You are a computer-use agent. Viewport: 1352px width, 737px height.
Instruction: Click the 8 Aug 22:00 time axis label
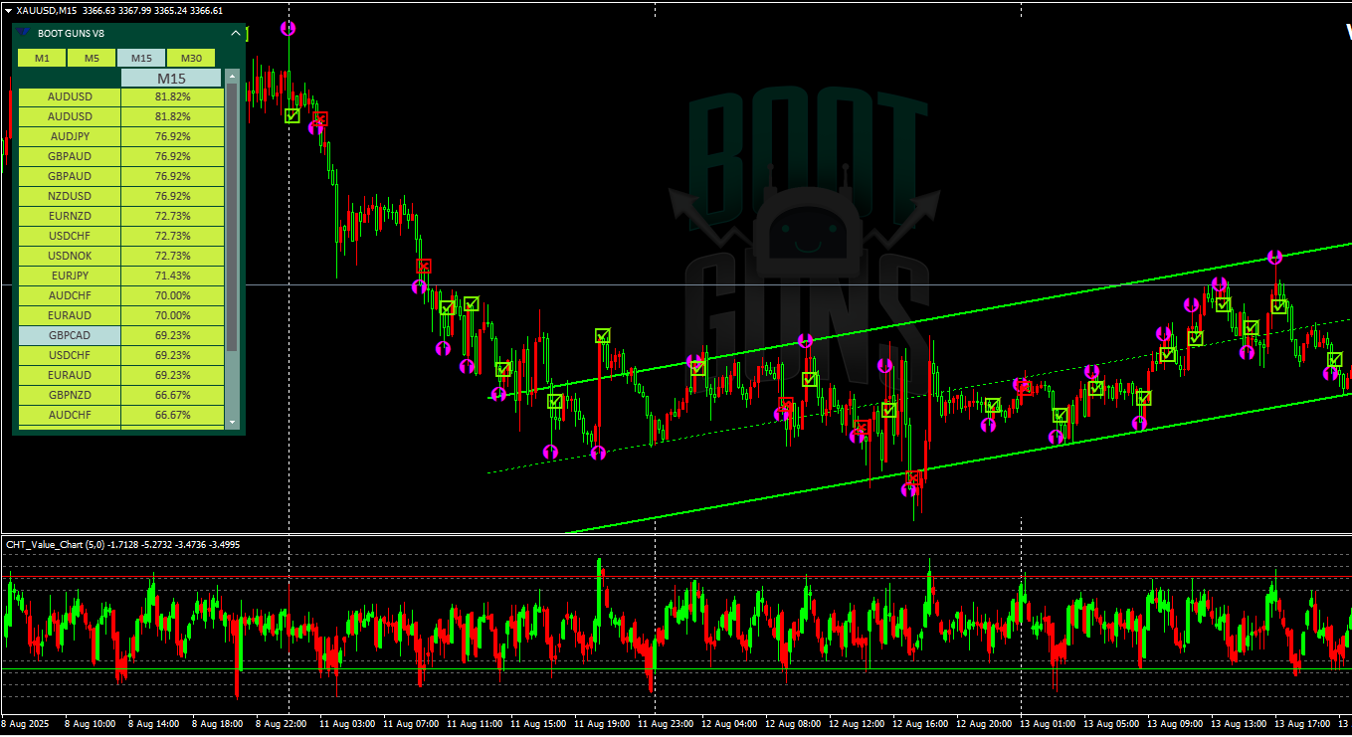pyautogui.click(x=282, y=724)
